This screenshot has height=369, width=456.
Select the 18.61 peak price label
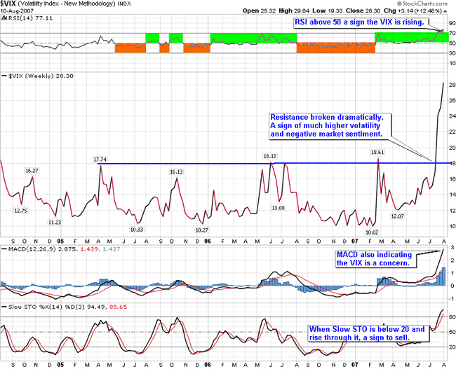377,151
